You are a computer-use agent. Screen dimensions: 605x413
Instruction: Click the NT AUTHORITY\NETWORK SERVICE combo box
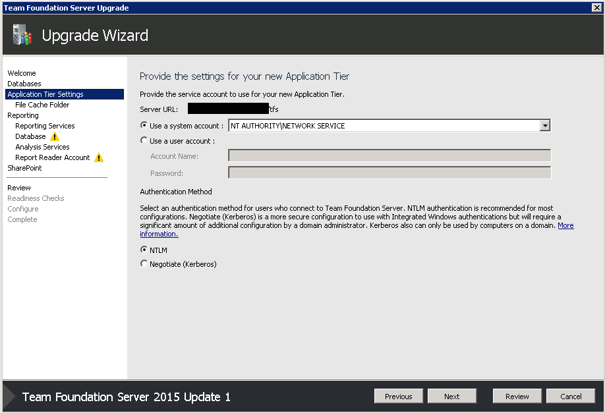(x=389, y=126)
